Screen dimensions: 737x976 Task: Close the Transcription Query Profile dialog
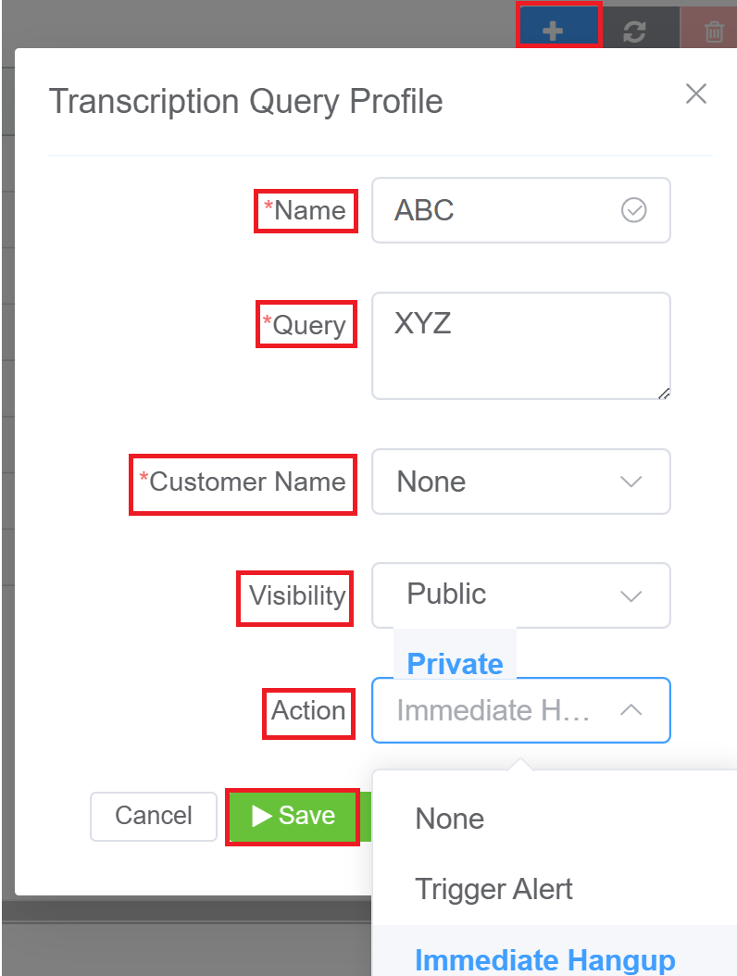point(695,94)
